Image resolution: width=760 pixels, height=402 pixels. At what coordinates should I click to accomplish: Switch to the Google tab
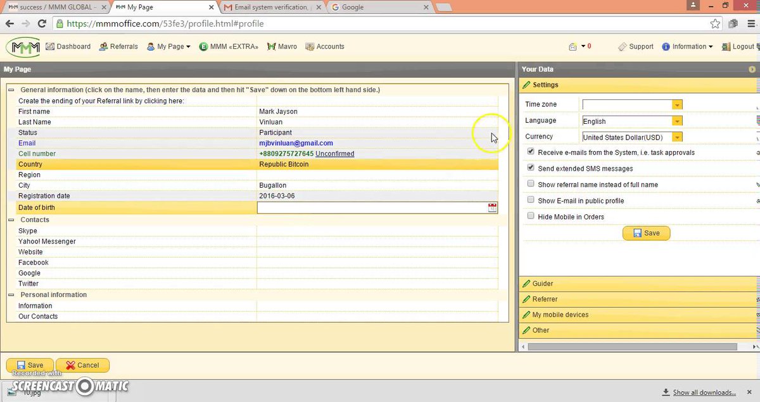[x=380, y=8]
